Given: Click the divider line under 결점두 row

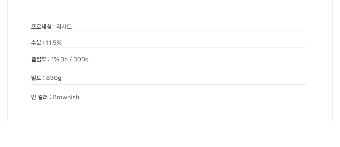Looking at the screenshot, I should coord(169,65).
